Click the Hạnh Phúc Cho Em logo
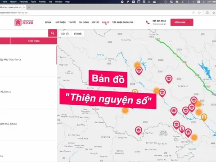216x162 pixels. 24,22
